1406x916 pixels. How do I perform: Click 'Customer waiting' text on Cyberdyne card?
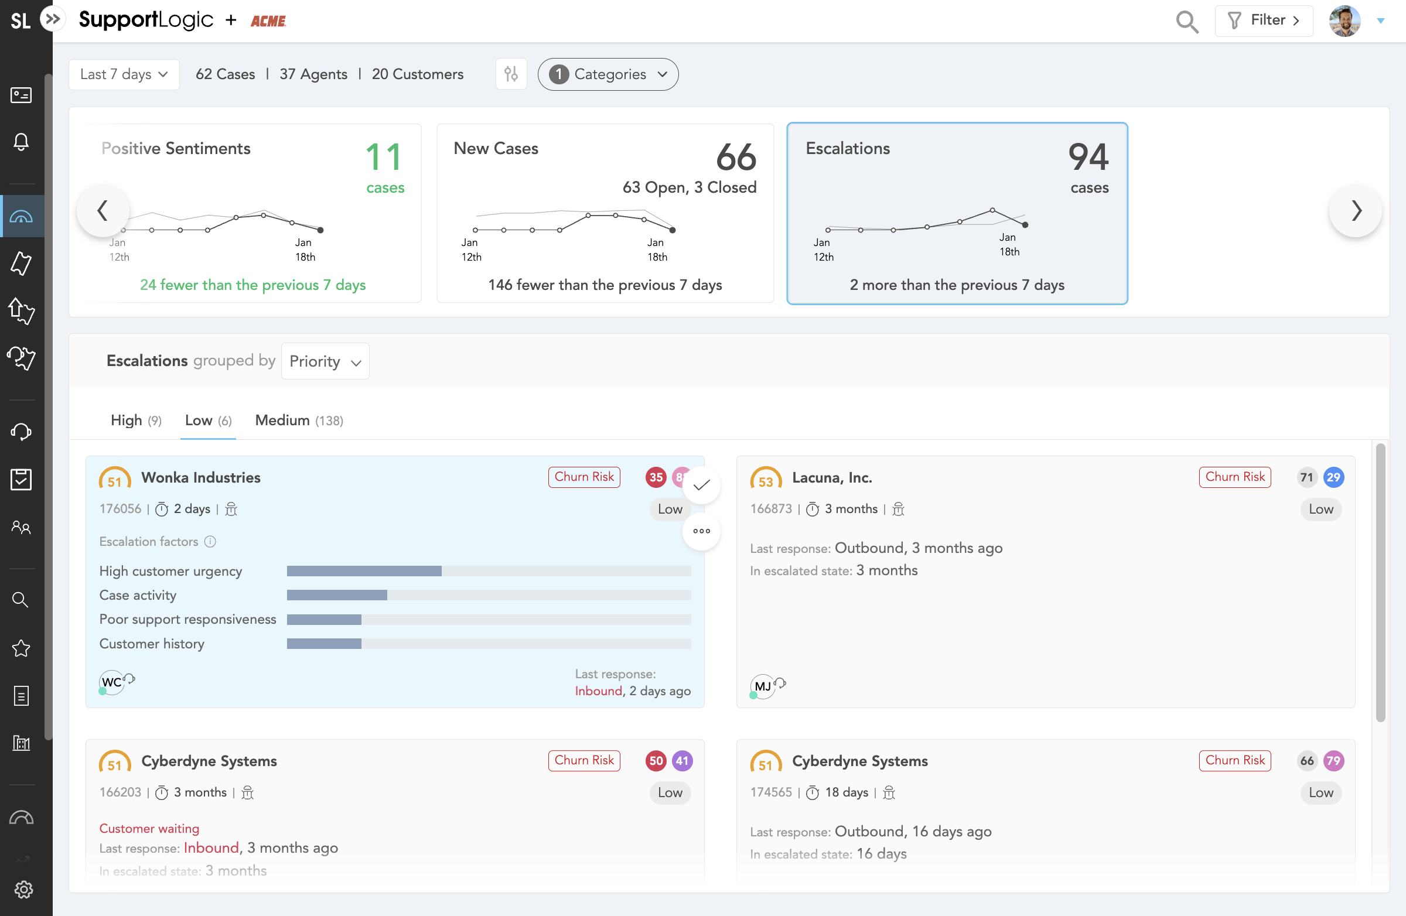[x=149, y=828]
